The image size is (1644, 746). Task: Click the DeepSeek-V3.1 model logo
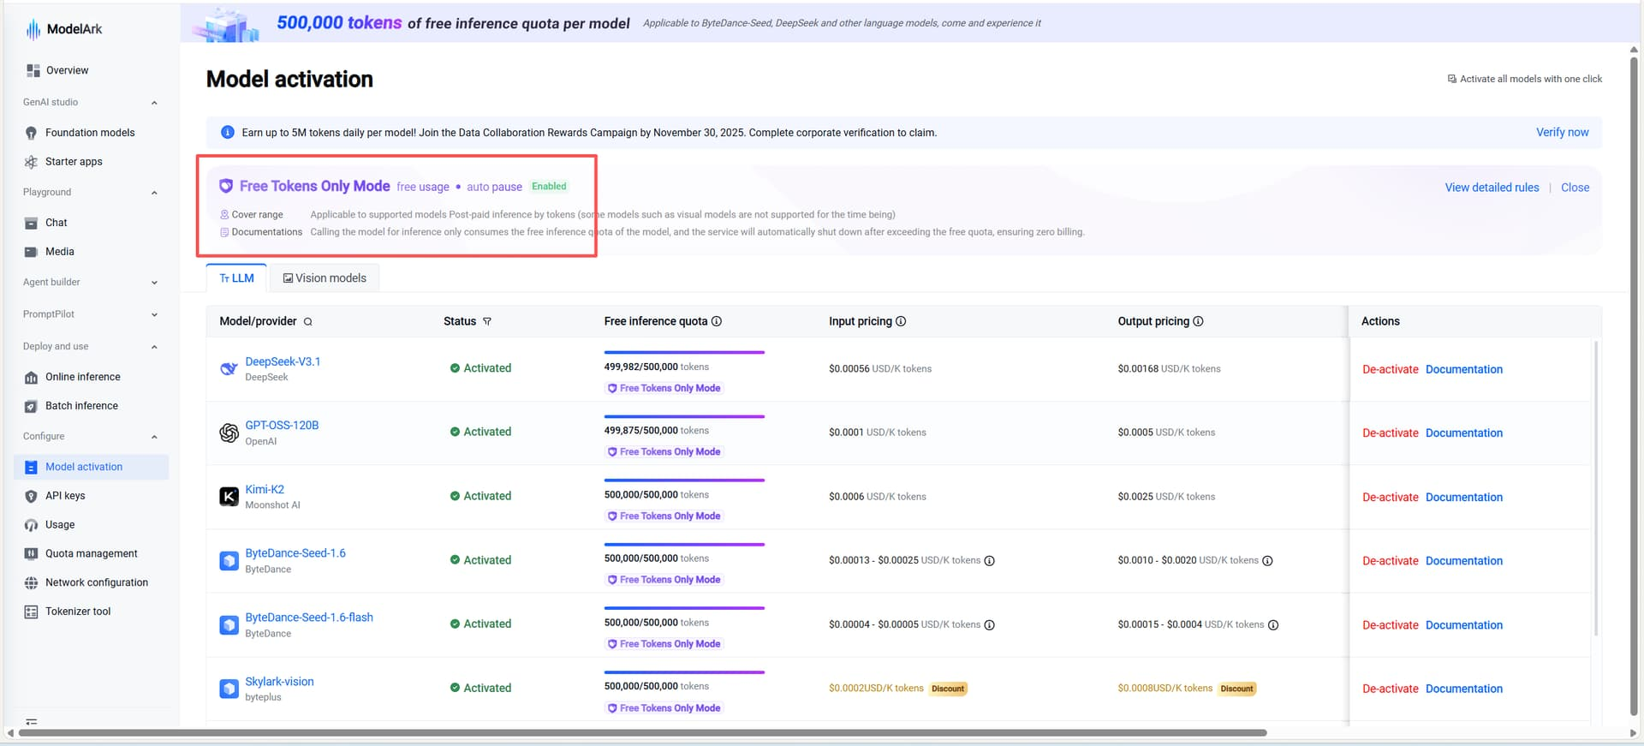(229, 369)
